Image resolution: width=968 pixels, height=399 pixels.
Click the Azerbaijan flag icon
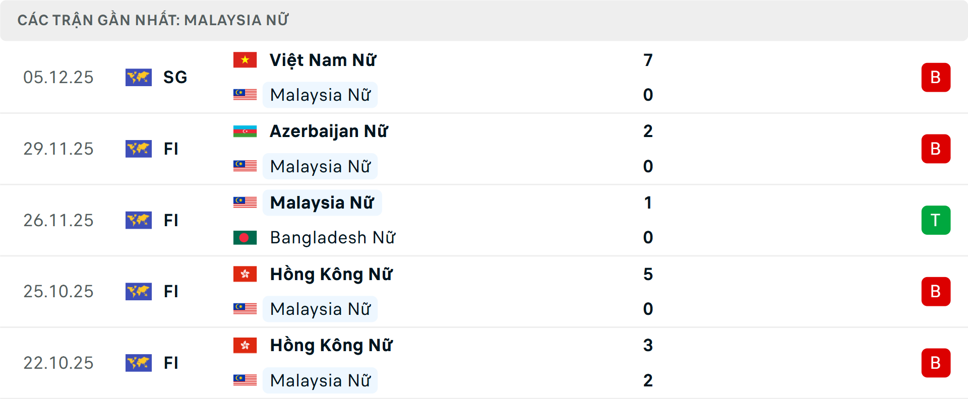click(245, 130)
